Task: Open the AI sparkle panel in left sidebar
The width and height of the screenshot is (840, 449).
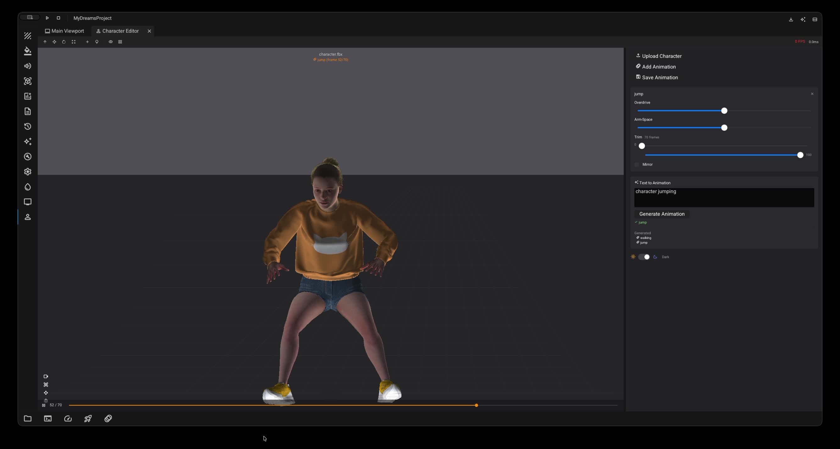Action: 28,141
